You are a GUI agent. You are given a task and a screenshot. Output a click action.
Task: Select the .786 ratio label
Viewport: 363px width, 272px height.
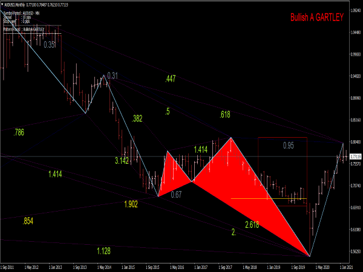pos(19,132)
